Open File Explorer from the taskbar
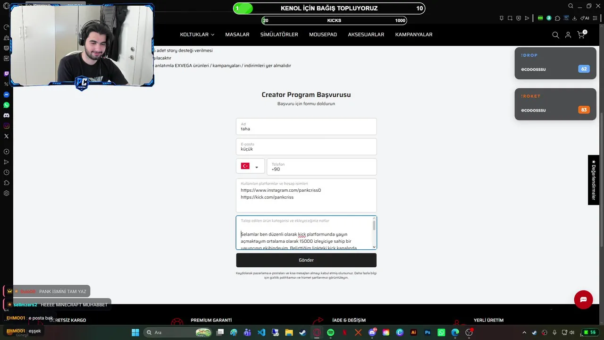Viewport: 604px width, 340px height. [289, 332]
